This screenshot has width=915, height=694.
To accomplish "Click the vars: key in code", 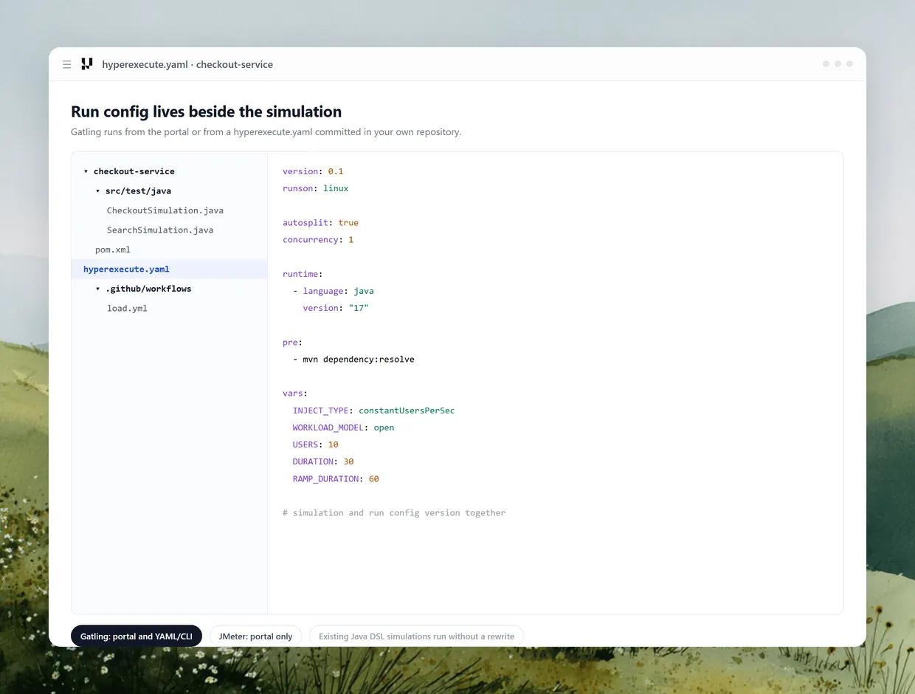I will pos(295,394).
